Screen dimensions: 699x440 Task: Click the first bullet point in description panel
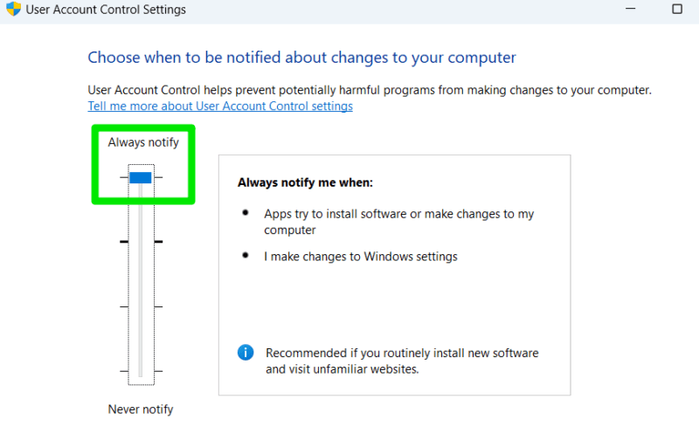245,213
